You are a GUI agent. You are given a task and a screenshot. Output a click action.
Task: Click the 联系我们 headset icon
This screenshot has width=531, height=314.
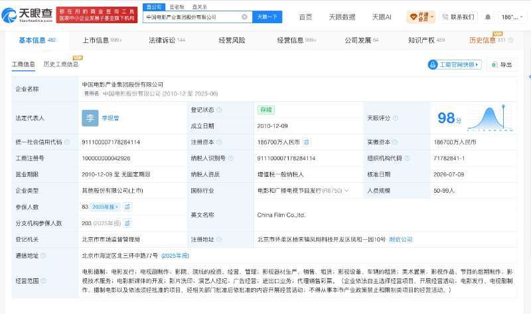pos(445,17)
